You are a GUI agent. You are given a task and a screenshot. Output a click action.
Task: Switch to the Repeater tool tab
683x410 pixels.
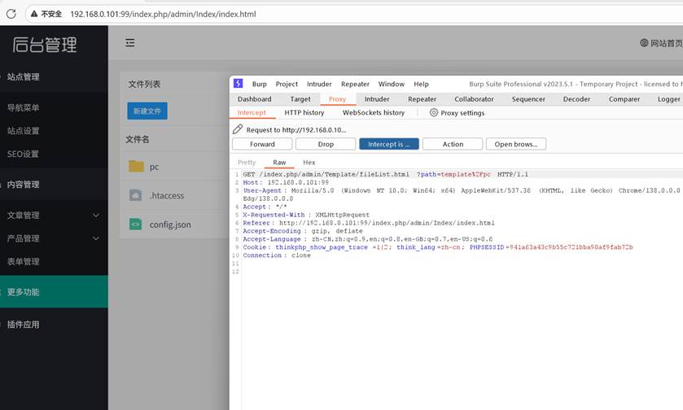tap(422, 99)
